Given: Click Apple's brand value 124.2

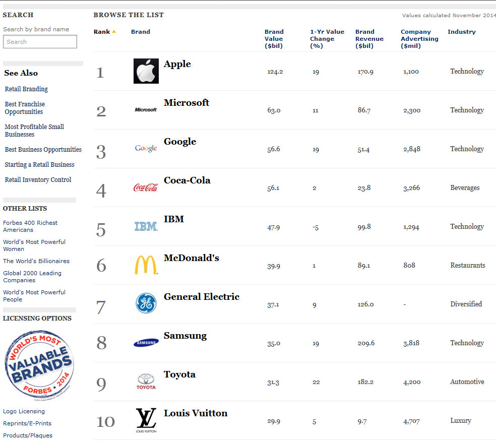Looking at the screenshot, I should tap(275, 72).
